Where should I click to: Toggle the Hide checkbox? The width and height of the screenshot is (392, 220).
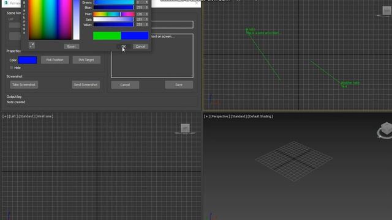click(12, 68)
